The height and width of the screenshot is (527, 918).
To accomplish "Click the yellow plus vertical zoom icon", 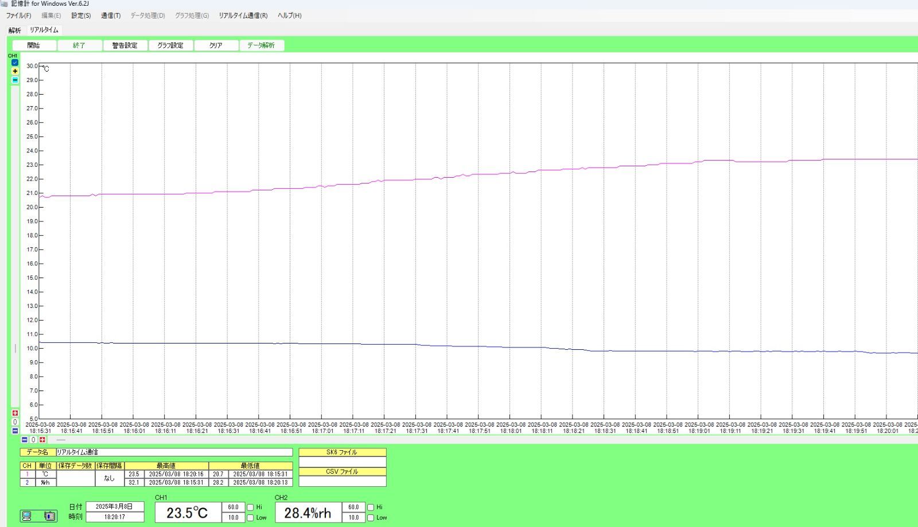I will pyautogui.click(x=15, y=71).
